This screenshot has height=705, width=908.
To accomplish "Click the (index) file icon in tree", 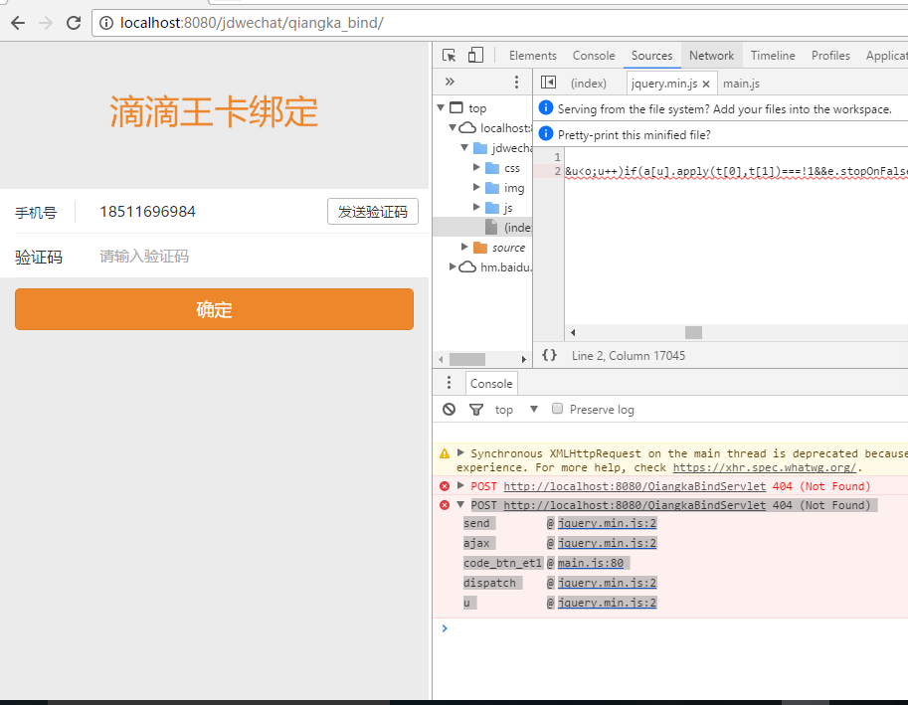I will coord(491,227).
